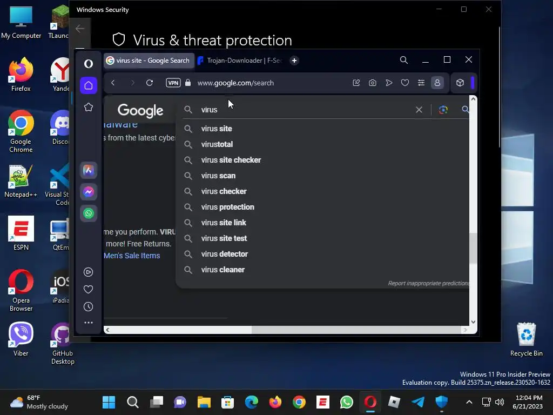
Task: Open Google Lens search by image icon
Action: pos(443,110)
